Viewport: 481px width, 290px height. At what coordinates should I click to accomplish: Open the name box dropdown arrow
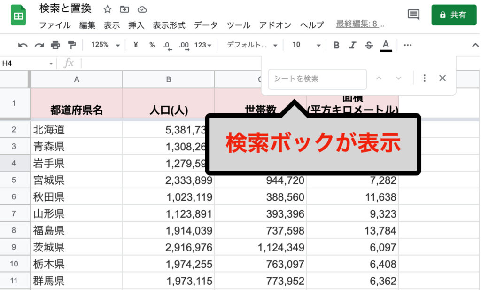pos(51,63)
